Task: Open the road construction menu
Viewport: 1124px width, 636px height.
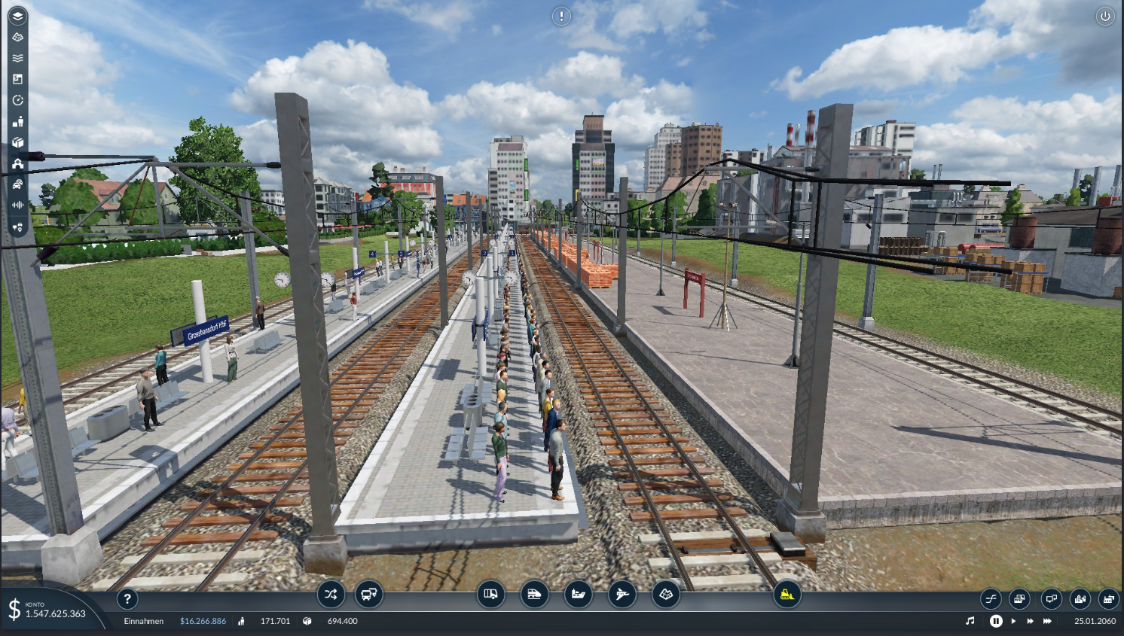Action: pyautogui.click(x=490, y=595)
